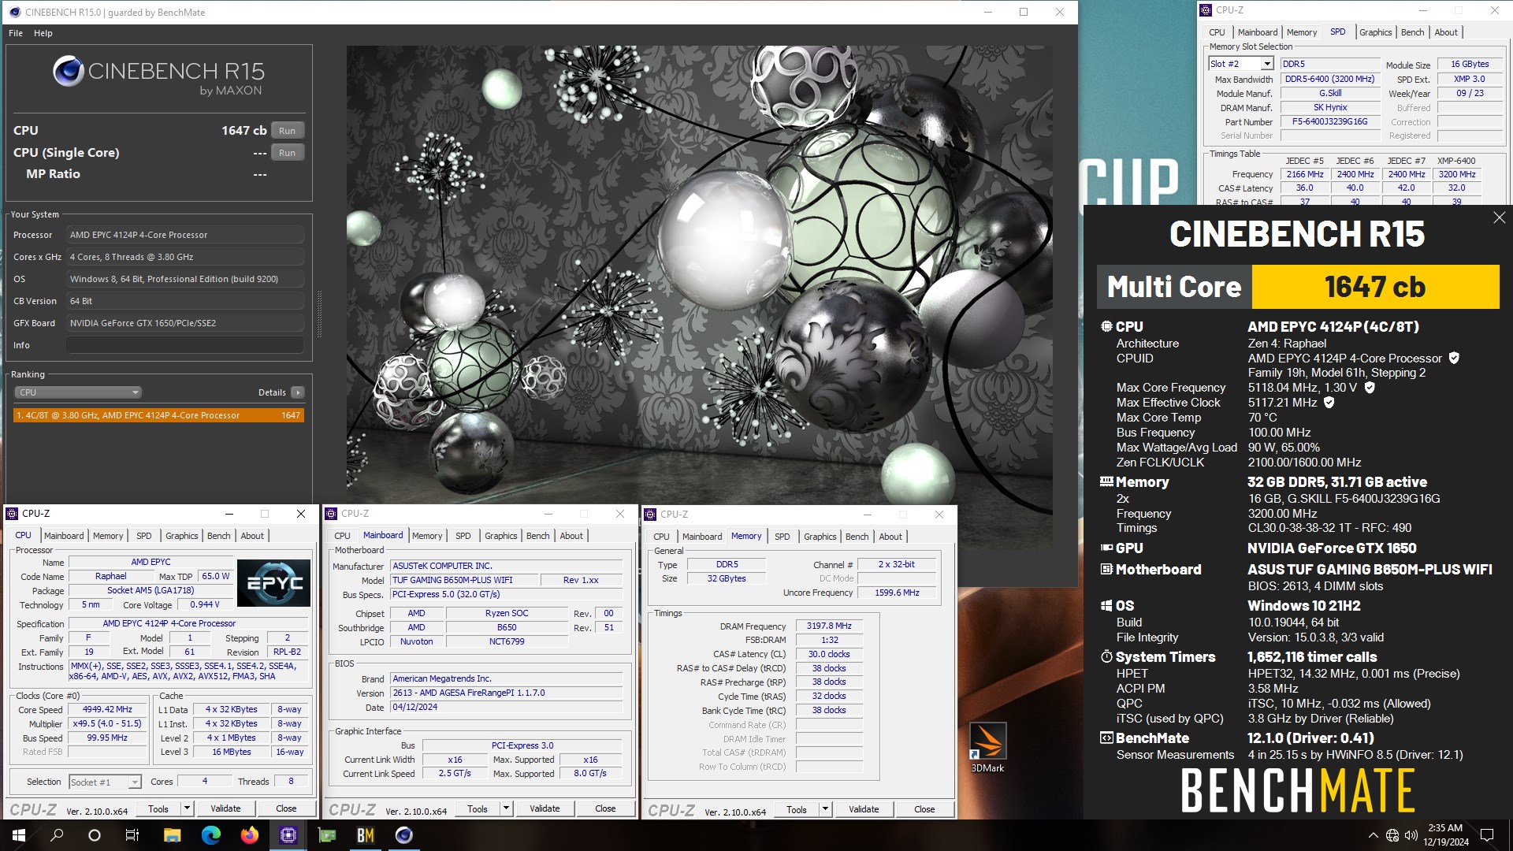Click Validate in right CPU-Z window

coord(864,809)
